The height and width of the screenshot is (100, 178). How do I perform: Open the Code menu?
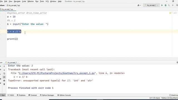point(24,1)
